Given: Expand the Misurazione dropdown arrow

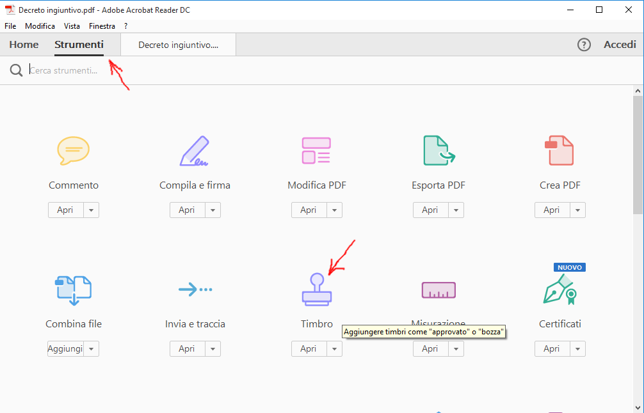Looking at the screenshot, I should tap(456, 348).
